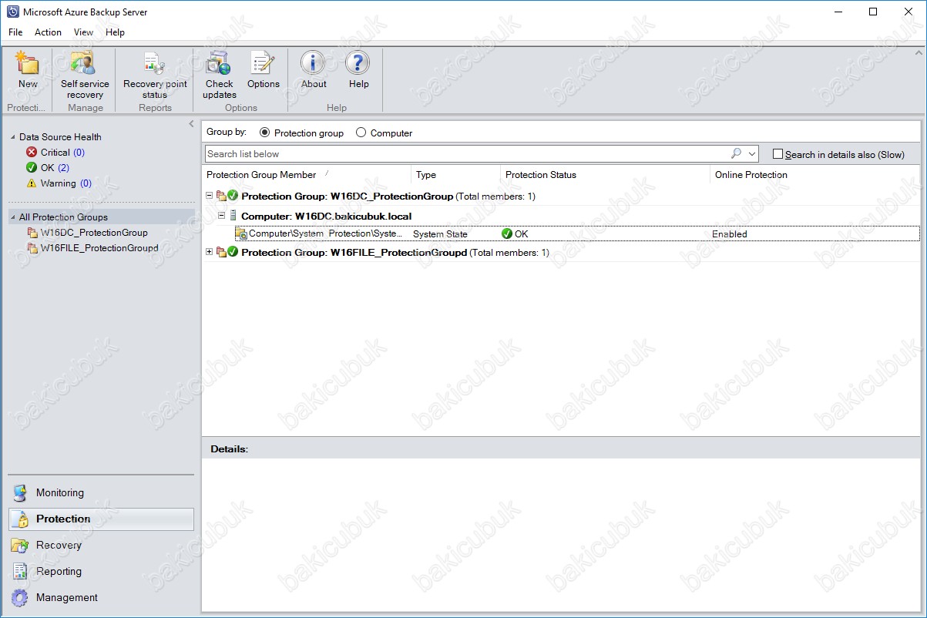
Task: Collapse Protection Group W16DC_ProtectionGroup
Action: (x=210, y=196)
